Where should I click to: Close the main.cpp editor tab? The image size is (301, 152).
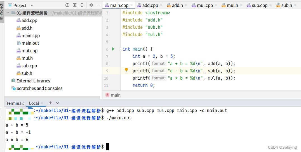(x=131, y=5)
